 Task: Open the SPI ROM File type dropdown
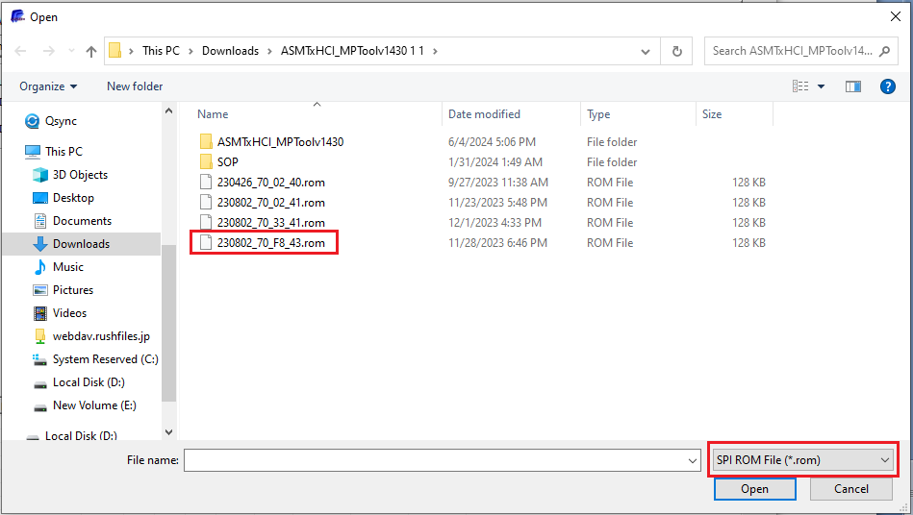(x=803, y=460)
